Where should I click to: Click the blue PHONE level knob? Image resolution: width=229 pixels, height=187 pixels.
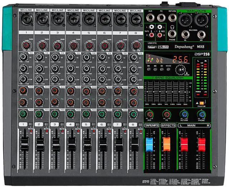pos(201,114)
